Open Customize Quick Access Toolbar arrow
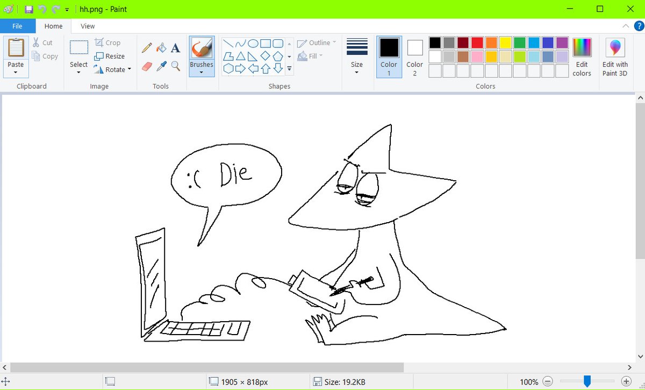The height and width of the screenshot is (390, 645). (67, 10)
